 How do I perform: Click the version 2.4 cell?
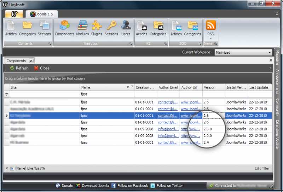point(214,142)
